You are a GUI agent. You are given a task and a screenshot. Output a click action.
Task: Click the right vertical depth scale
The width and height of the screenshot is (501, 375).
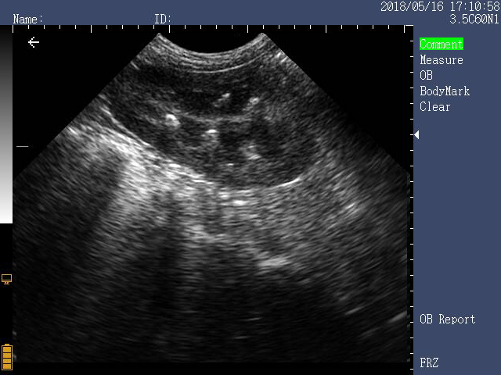[x=412, y=198]
